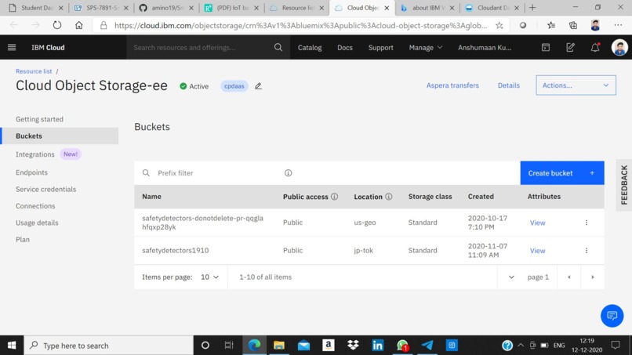View attributes of safetydetectors1910 bucket
Viewport: 632px width, 355px height.
pos(537,251)
